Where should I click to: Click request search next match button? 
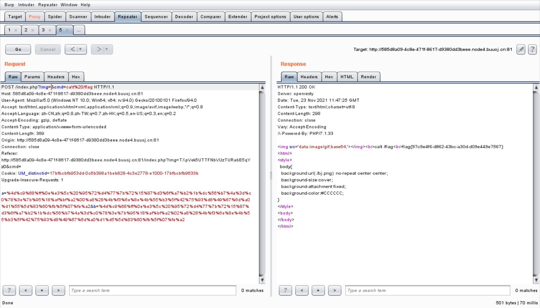tap(59, 290)
